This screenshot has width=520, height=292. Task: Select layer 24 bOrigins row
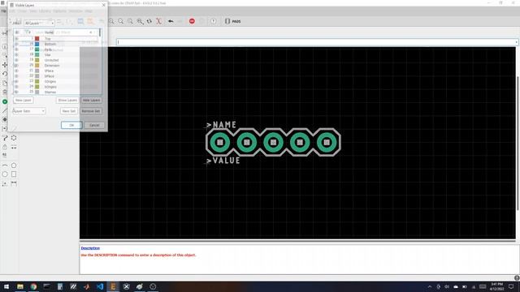point(56,87)
